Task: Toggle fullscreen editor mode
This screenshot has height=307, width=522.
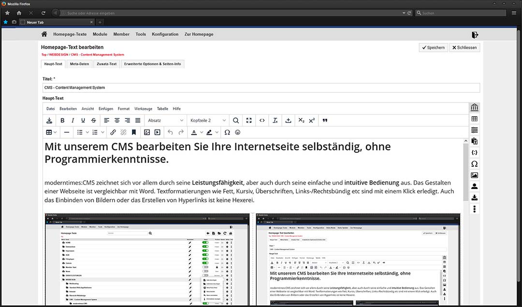Action: pyautogui.click(x=249, y=120)
